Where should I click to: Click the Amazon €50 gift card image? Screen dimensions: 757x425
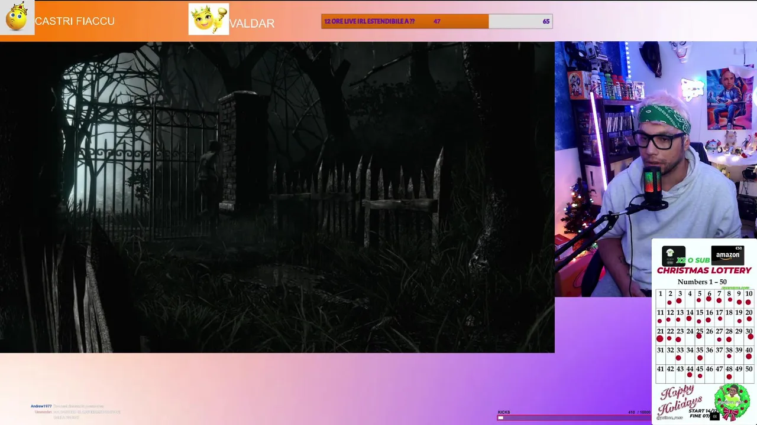click(x=727, y=255)
